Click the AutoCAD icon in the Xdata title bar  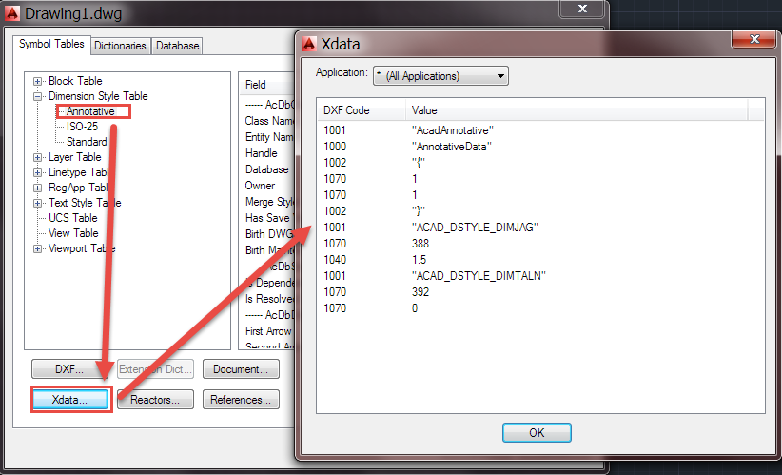click(309, 44)
